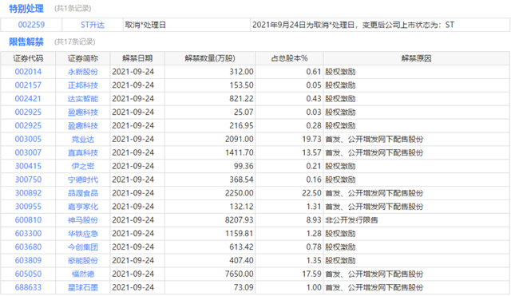
Task: Select the 非公开发行限售 reason cell
Action: pyautogui.click(x=416, y=219)
